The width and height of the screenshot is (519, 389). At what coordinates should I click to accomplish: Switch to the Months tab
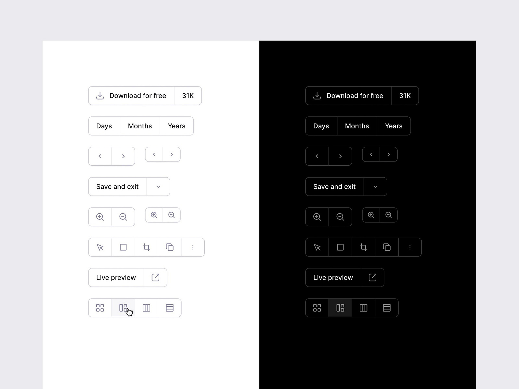140,126
